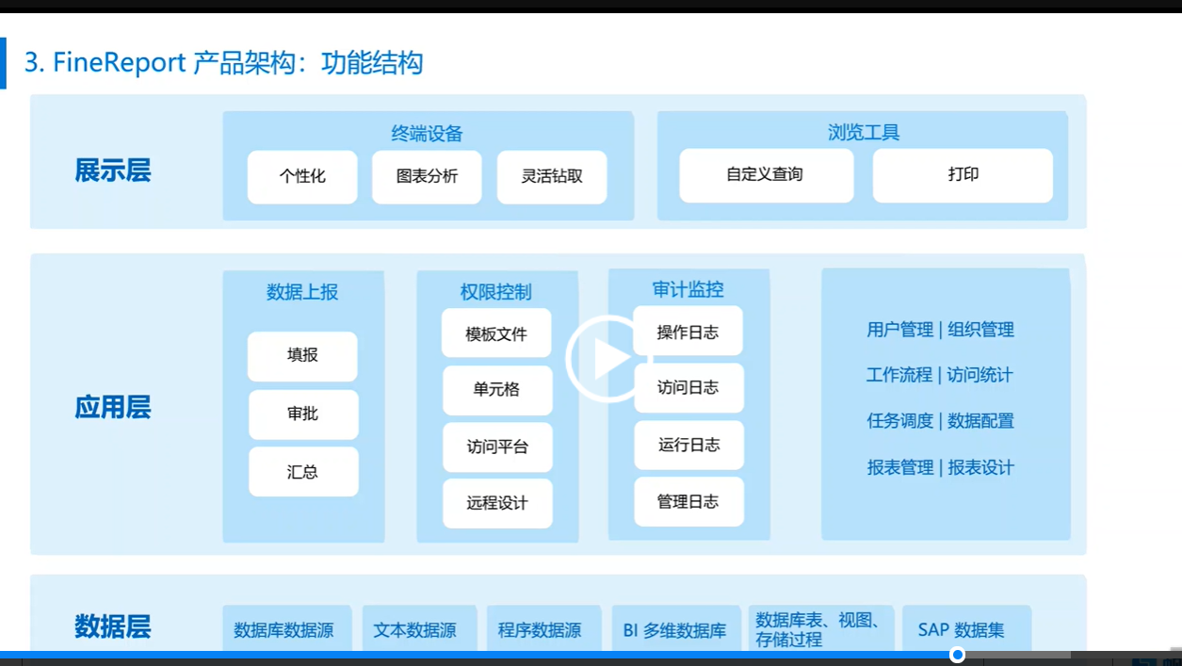Click the '远程设计' box
This screenshot has width=1182, height=666.
click(497, 504)
